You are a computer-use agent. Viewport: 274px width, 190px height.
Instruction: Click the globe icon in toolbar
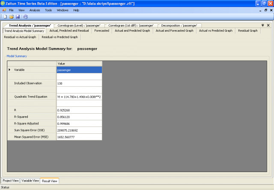pyautogui.click(x=26, y=17)
